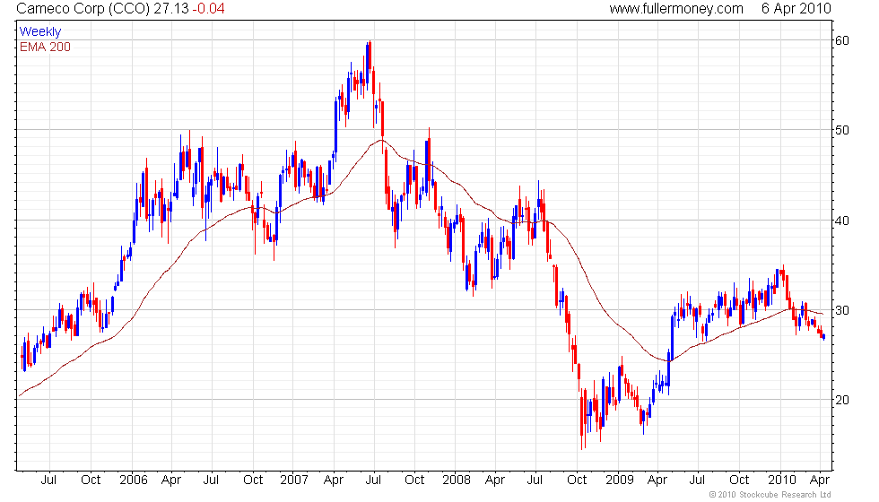Click the 2008 year label on time axis
879x502 pixels.
[x=457, y=480]
